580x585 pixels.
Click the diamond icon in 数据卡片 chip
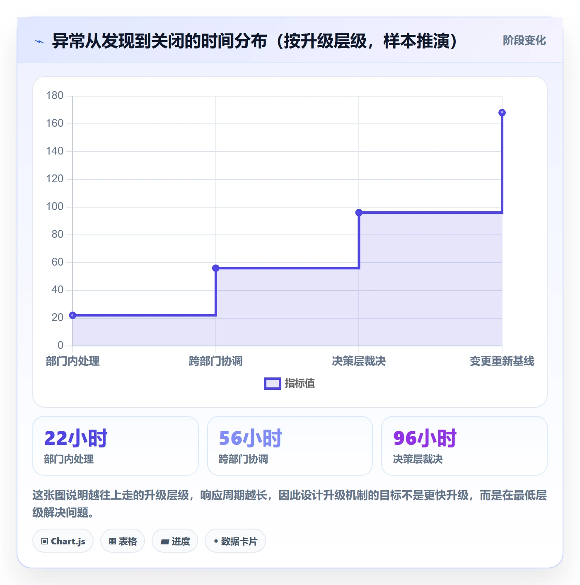(216, 541)
